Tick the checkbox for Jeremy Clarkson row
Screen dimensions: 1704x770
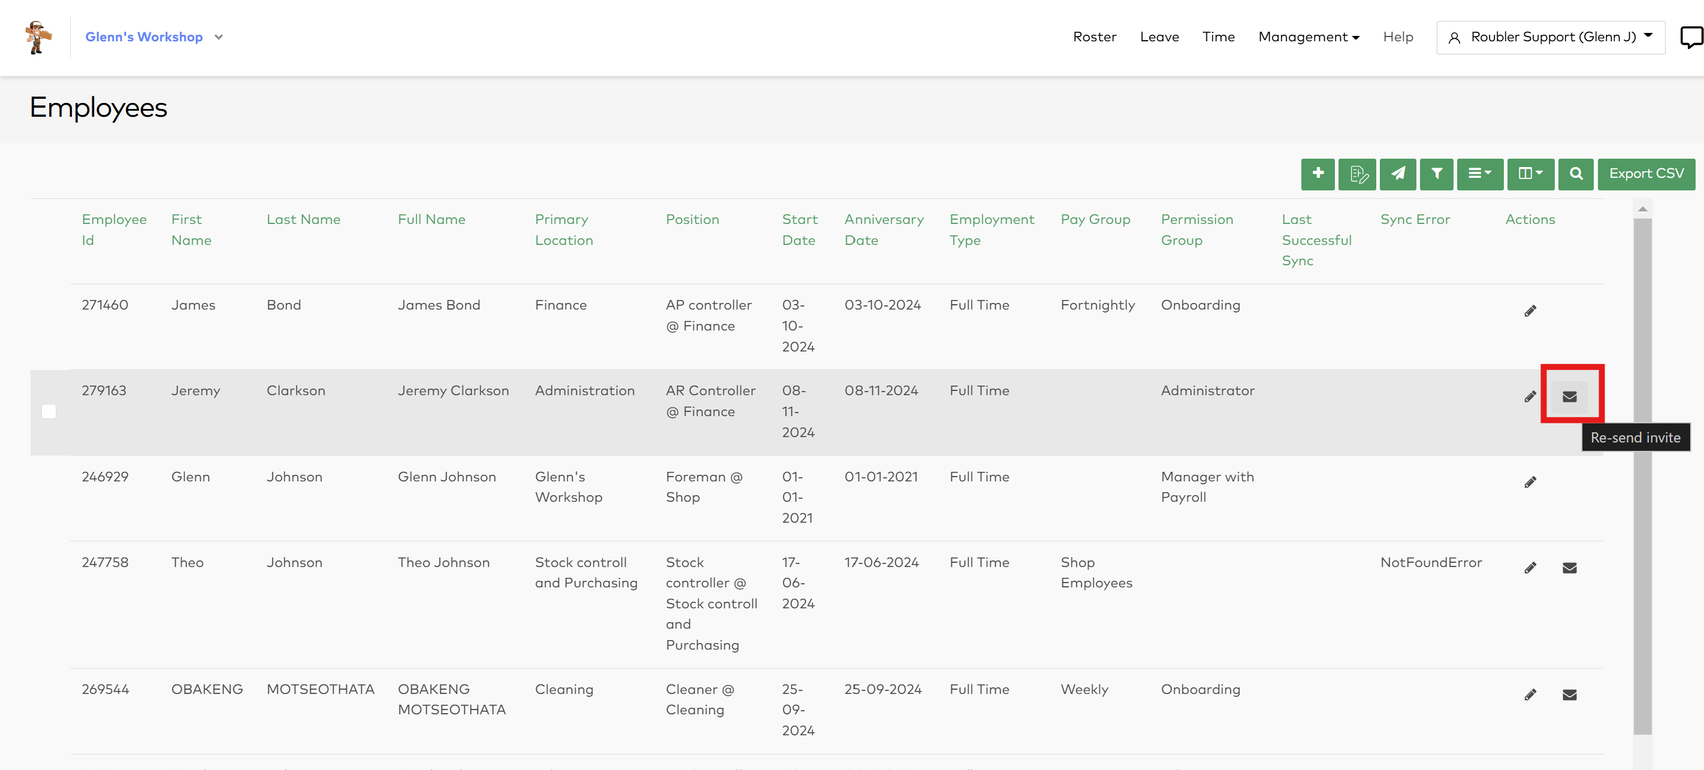pos(49,411)
